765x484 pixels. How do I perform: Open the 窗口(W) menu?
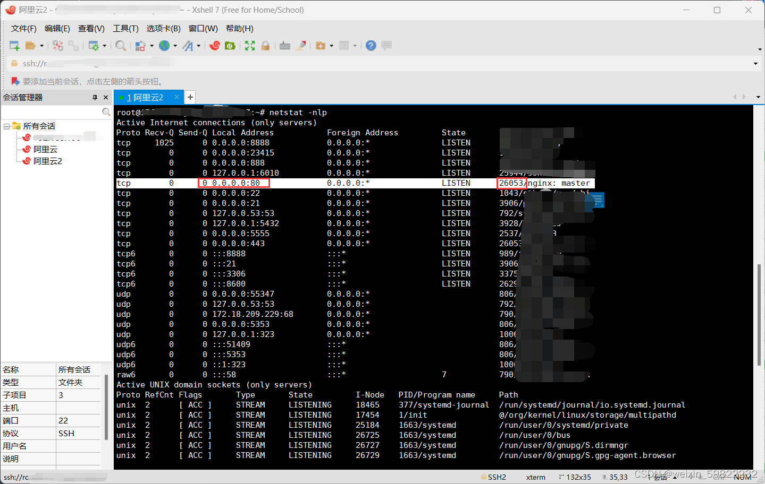[x=203, y=28]
